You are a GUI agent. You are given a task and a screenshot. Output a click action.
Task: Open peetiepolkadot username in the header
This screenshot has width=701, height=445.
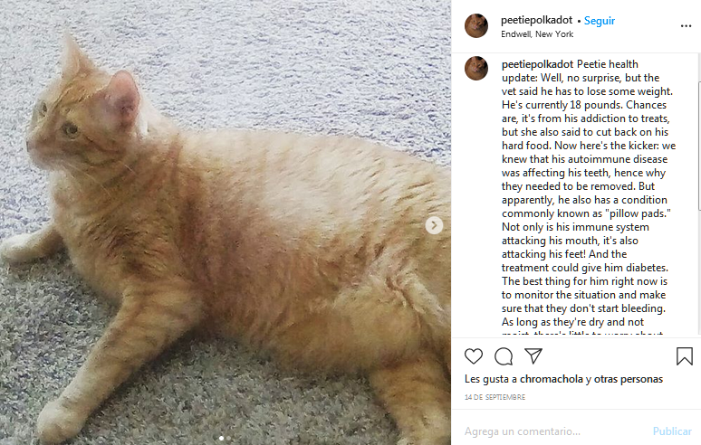click(536, 20)
